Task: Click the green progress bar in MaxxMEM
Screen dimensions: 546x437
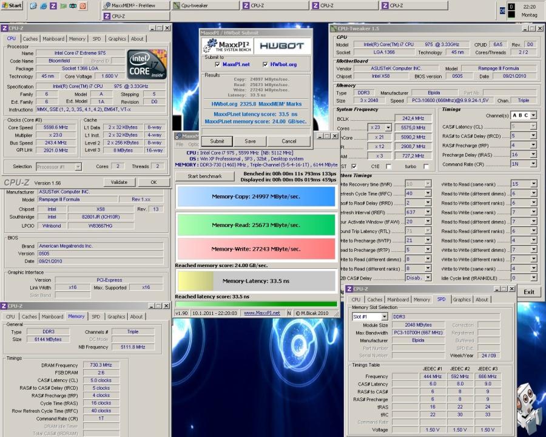Action: 256,304
